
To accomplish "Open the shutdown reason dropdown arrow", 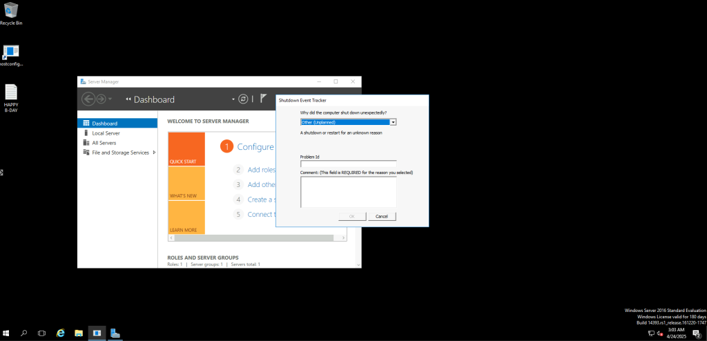I will click(393, 122).
